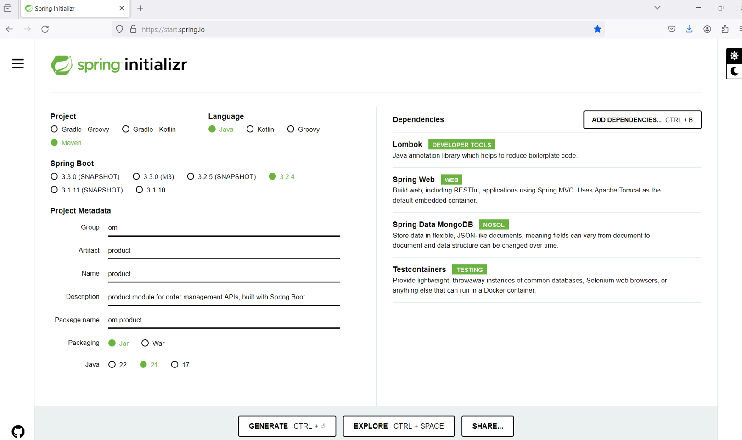Click the Add Dependencies button
The width and height of the screenshot is (742, 440).
(642, 120)
